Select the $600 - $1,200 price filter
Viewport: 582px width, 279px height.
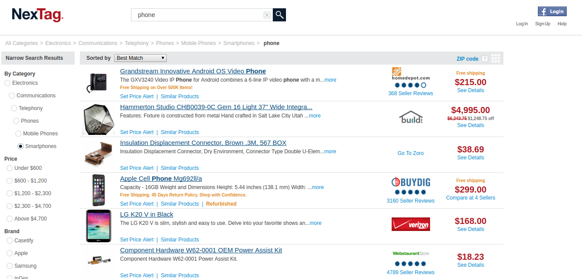coord(10,181)
